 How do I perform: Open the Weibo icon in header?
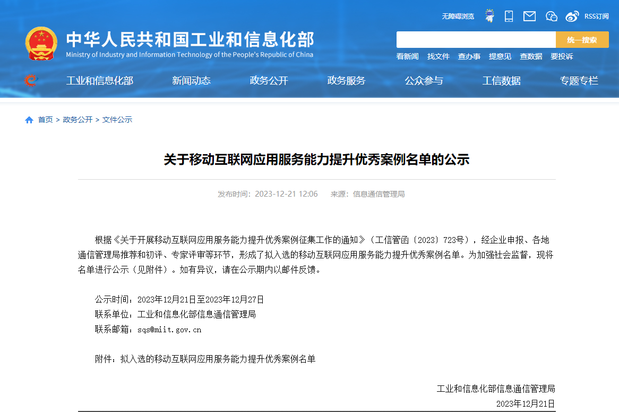572,16
